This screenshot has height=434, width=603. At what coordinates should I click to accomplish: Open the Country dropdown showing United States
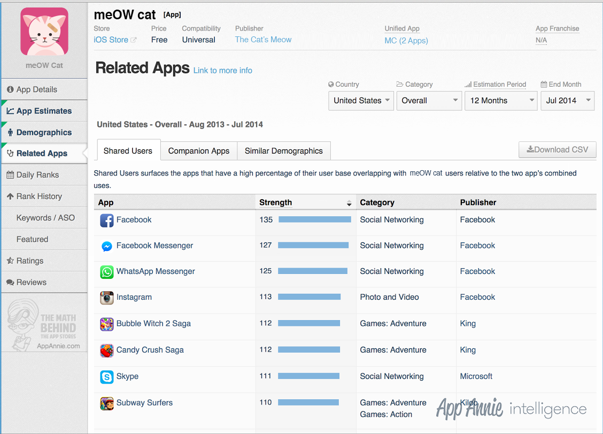[x=361, y=101]
